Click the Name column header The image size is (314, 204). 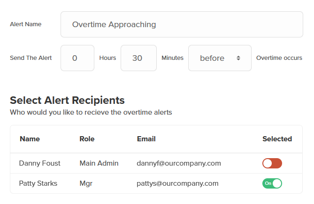(30, 139)
